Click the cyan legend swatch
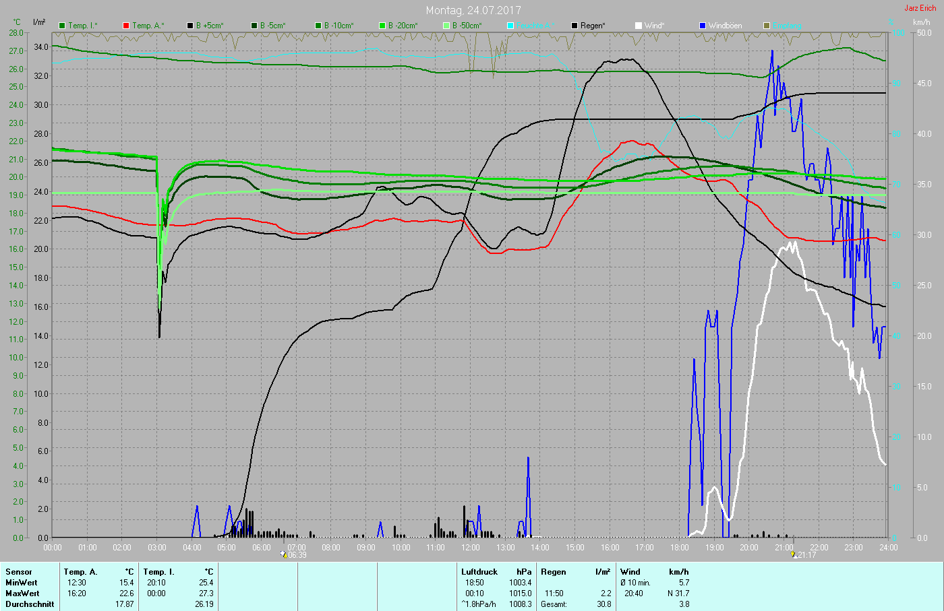Image resolution: width=944 pixels, height=611 pixels. (510, 26)
